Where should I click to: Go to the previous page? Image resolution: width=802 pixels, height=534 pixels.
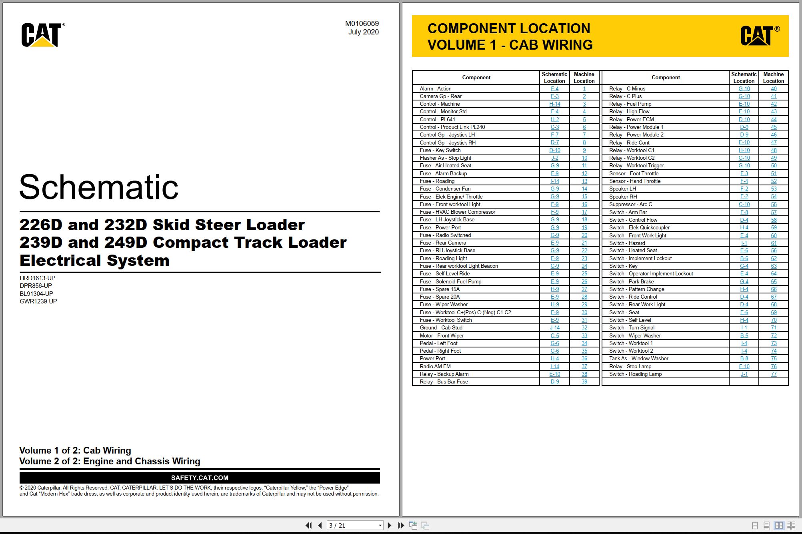coord(320,525)
